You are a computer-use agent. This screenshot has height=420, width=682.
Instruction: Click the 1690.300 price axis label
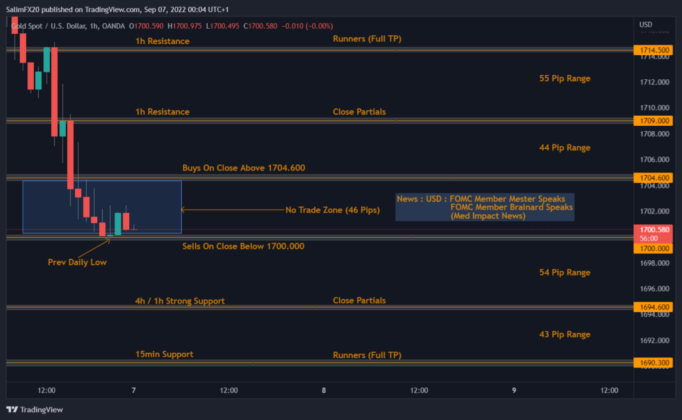tap(655, 363)
